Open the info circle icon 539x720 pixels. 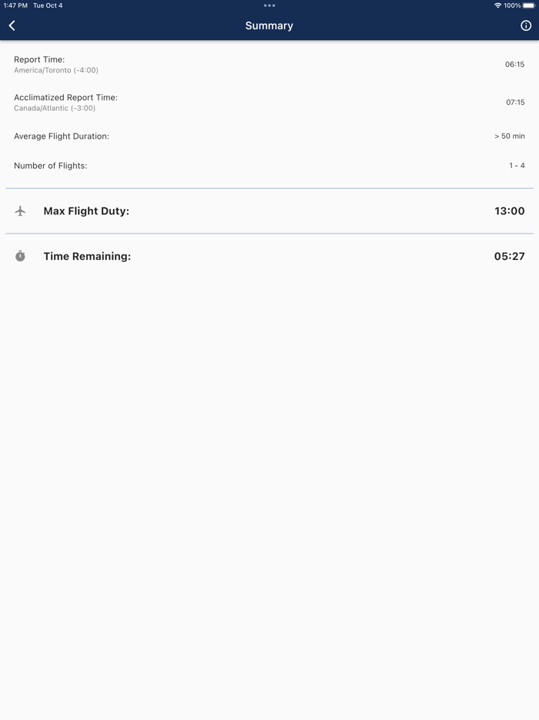pos(526,25)
